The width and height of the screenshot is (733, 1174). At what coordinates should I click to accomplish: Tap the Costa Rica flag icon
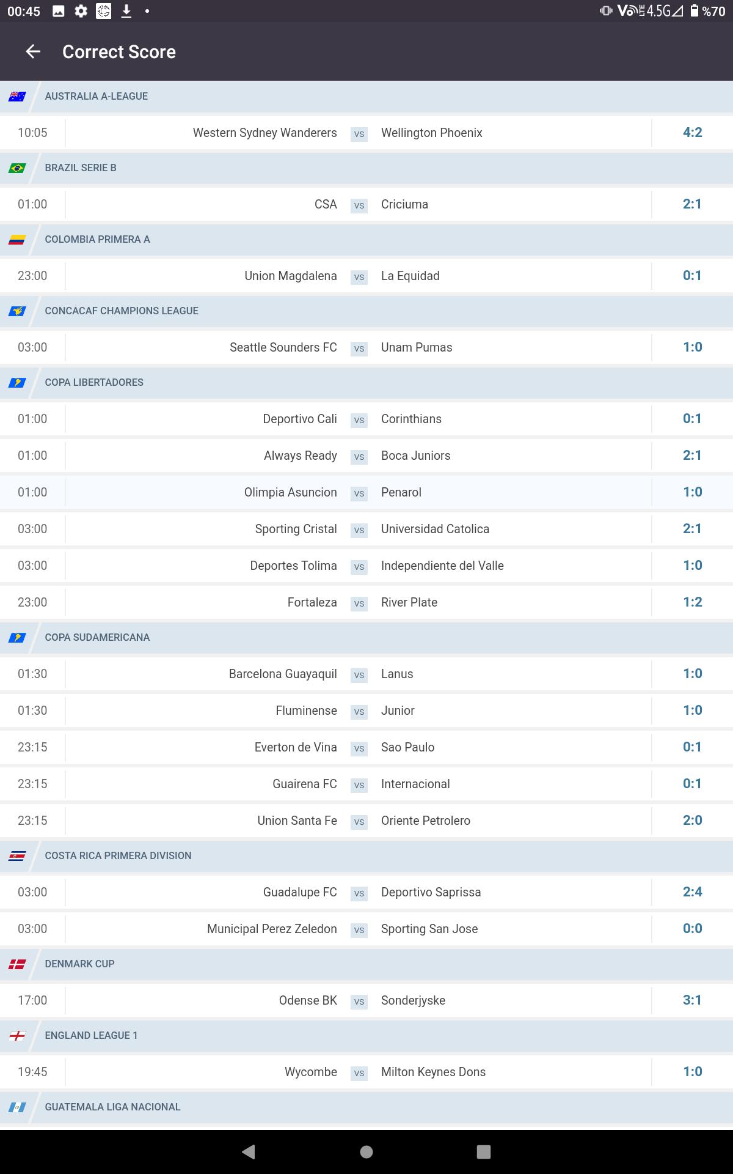(17, 856)
